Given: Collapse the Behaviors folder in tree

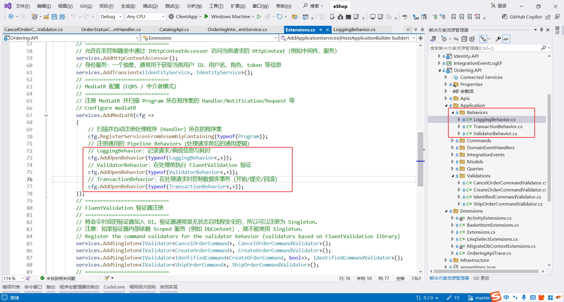Looking at the screenshot, I should click(x=453, y=113).
